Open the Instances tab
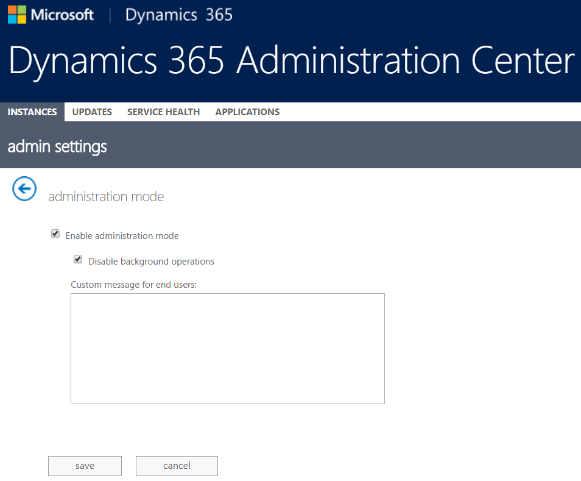The image size is (581, 481). pos(32,112)
